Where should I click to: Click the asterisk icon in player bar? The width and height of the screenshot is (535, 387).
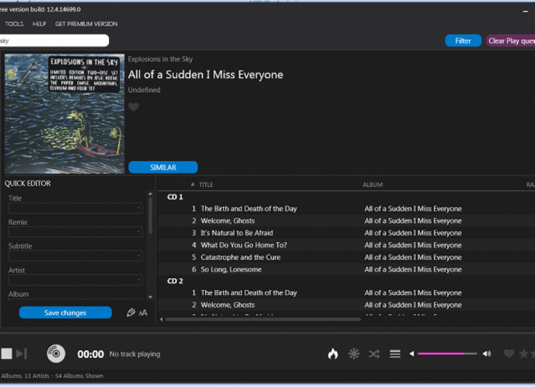pos(354,353)
